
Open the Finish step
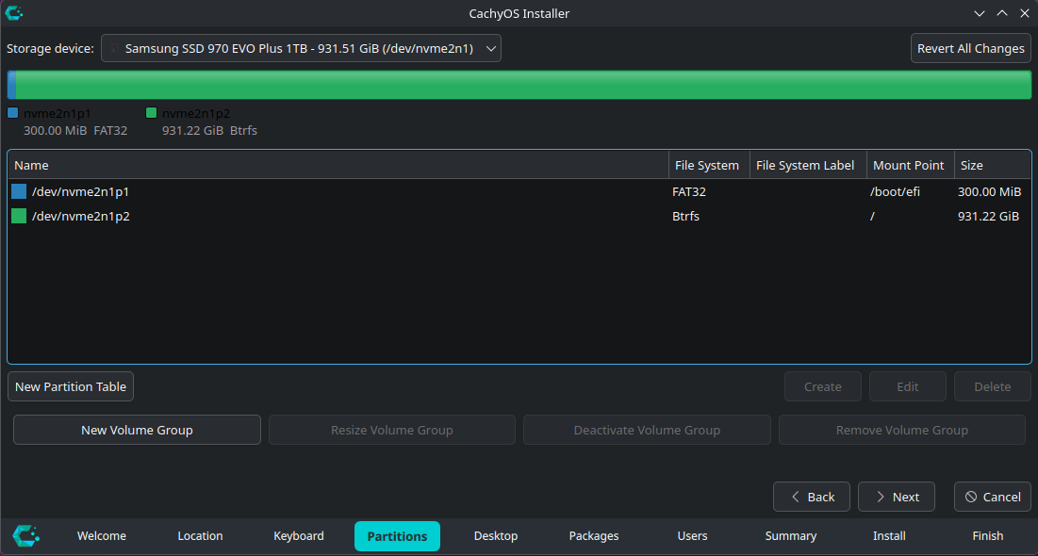[988, 536]
